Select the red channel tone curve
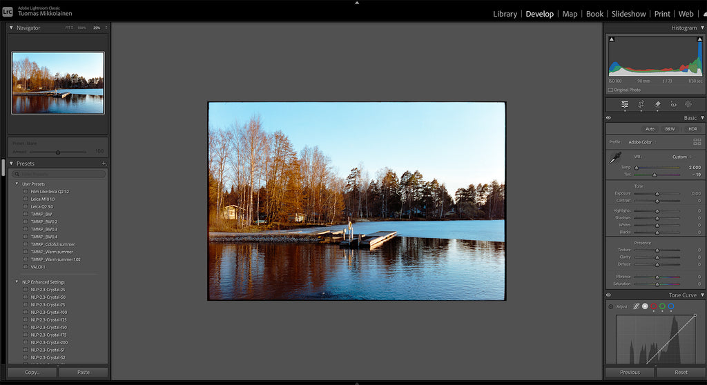Viewport: 707px width, 385px height. coord(653,306)
